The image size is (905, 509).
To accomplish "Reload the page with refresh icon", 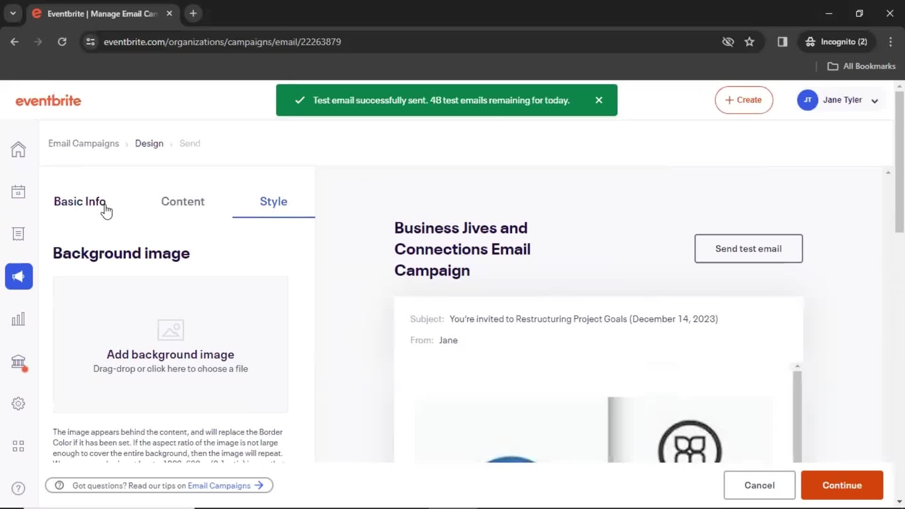I will pos(62,41).
